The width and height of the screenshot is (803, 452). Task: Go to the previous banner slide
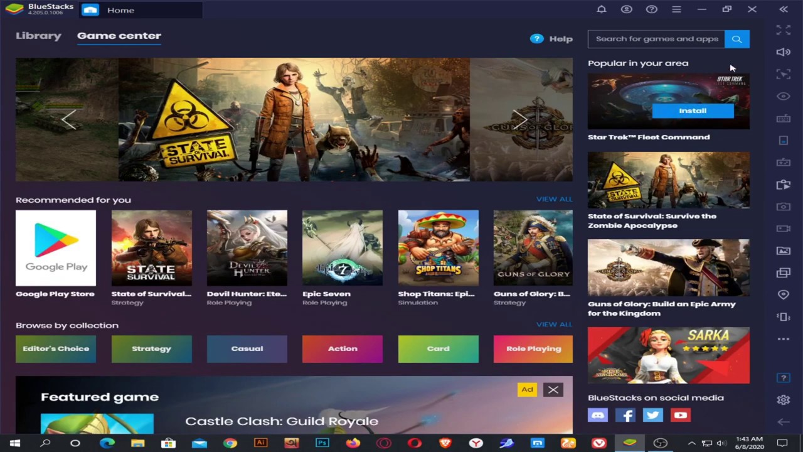(69, 119)
